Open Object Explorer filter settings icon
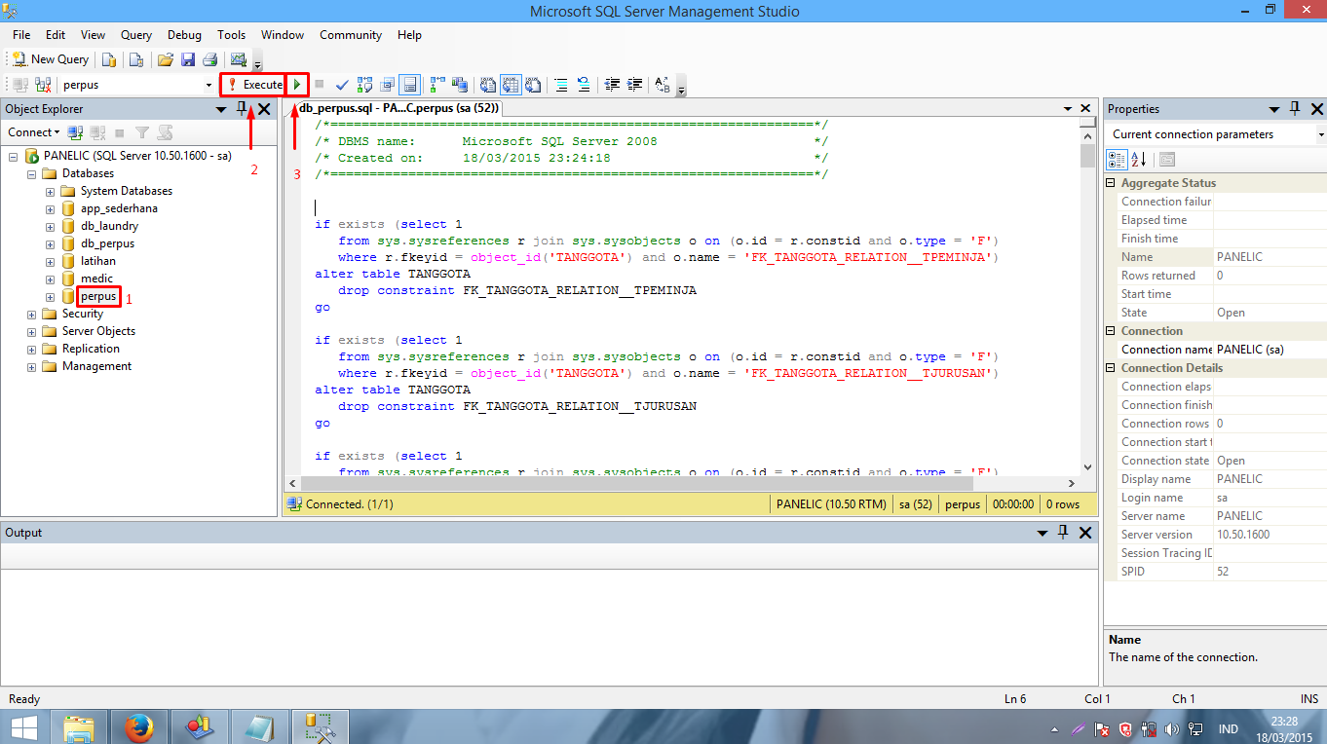Image resolution: width=1327 pixels, height=744 pixels. coord(141,131)
